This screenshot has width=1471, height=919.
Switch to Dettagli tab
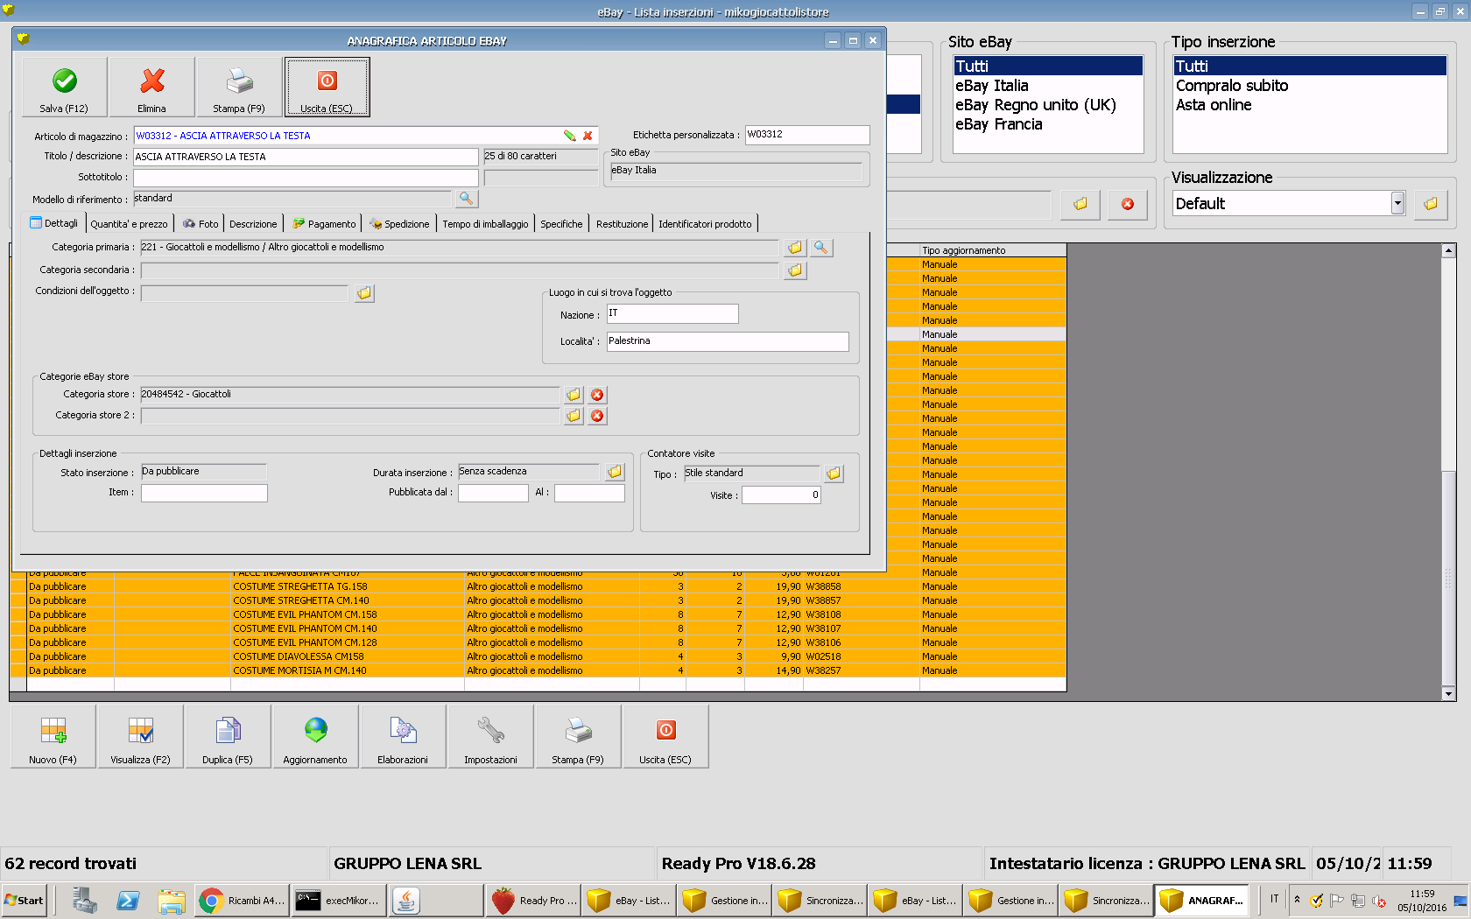point(54,223)
